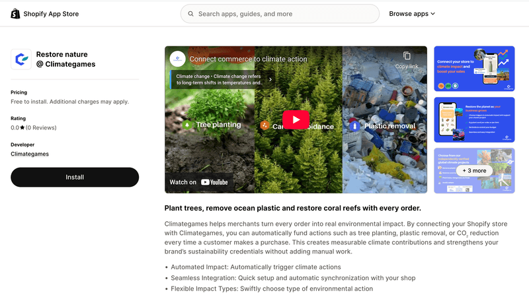Viewport: 529px width, 301px height.
Task: Click the search magnifier icon
Action: coord(190,14)
